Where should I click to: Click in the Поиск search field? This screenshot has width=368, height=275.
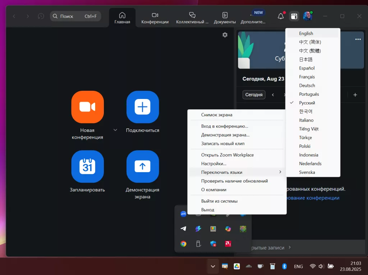point(75,16)
